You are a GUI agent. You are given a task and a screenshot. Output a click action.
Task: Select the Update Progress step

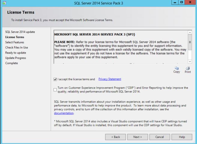tap(16, 58)
